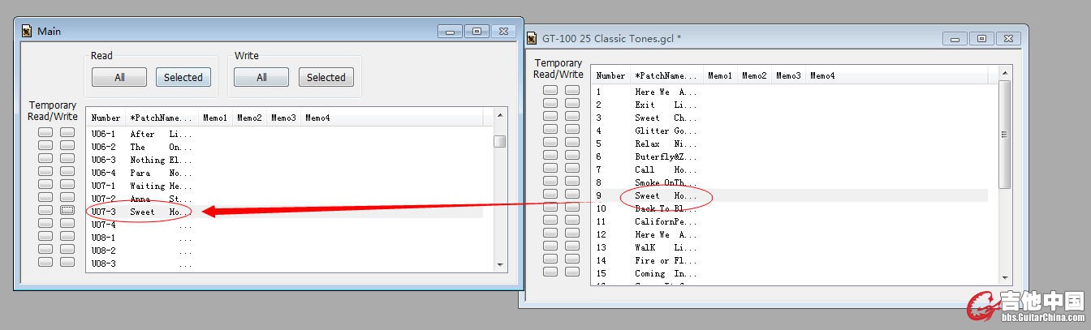1091x330 pixels.
Task: Click the Selected button under Read
Action: click(183, 78)
